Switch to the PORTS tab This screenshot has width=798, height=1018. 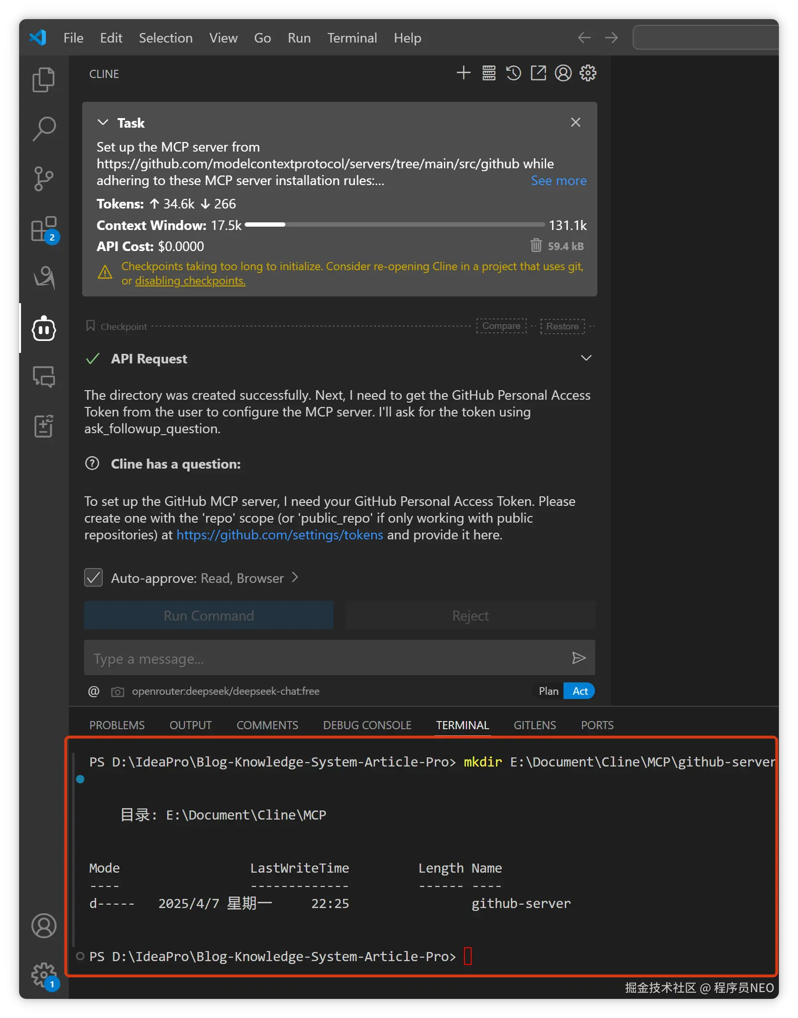tap(597, 725)
